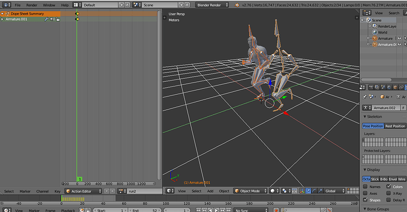
Task: Open the Blender Render engine dropdown
Action: click(x=212, y=5)
